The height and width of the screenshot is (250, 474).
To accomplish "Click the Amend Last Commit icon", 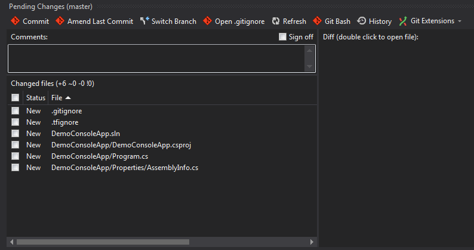I will [60, 21].
